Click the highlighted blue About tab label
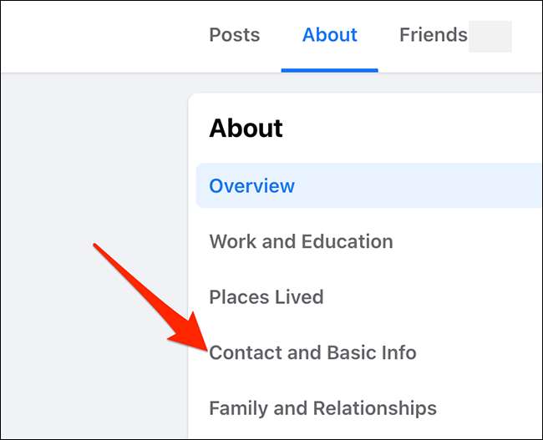The width and height of the screenshot is (543, 440). coord(329,35)
